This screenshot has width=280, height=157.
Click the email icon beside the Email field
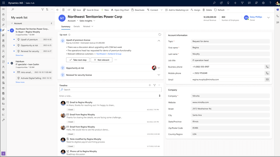tap(267, 80)
